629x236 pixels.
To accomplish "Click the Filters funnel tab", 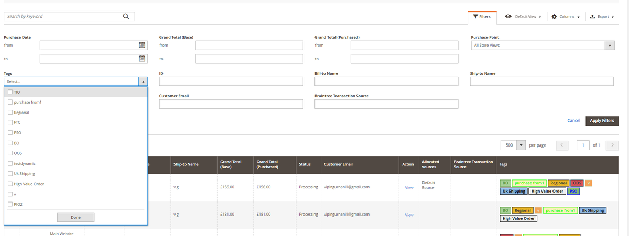I will pos(482,17).
